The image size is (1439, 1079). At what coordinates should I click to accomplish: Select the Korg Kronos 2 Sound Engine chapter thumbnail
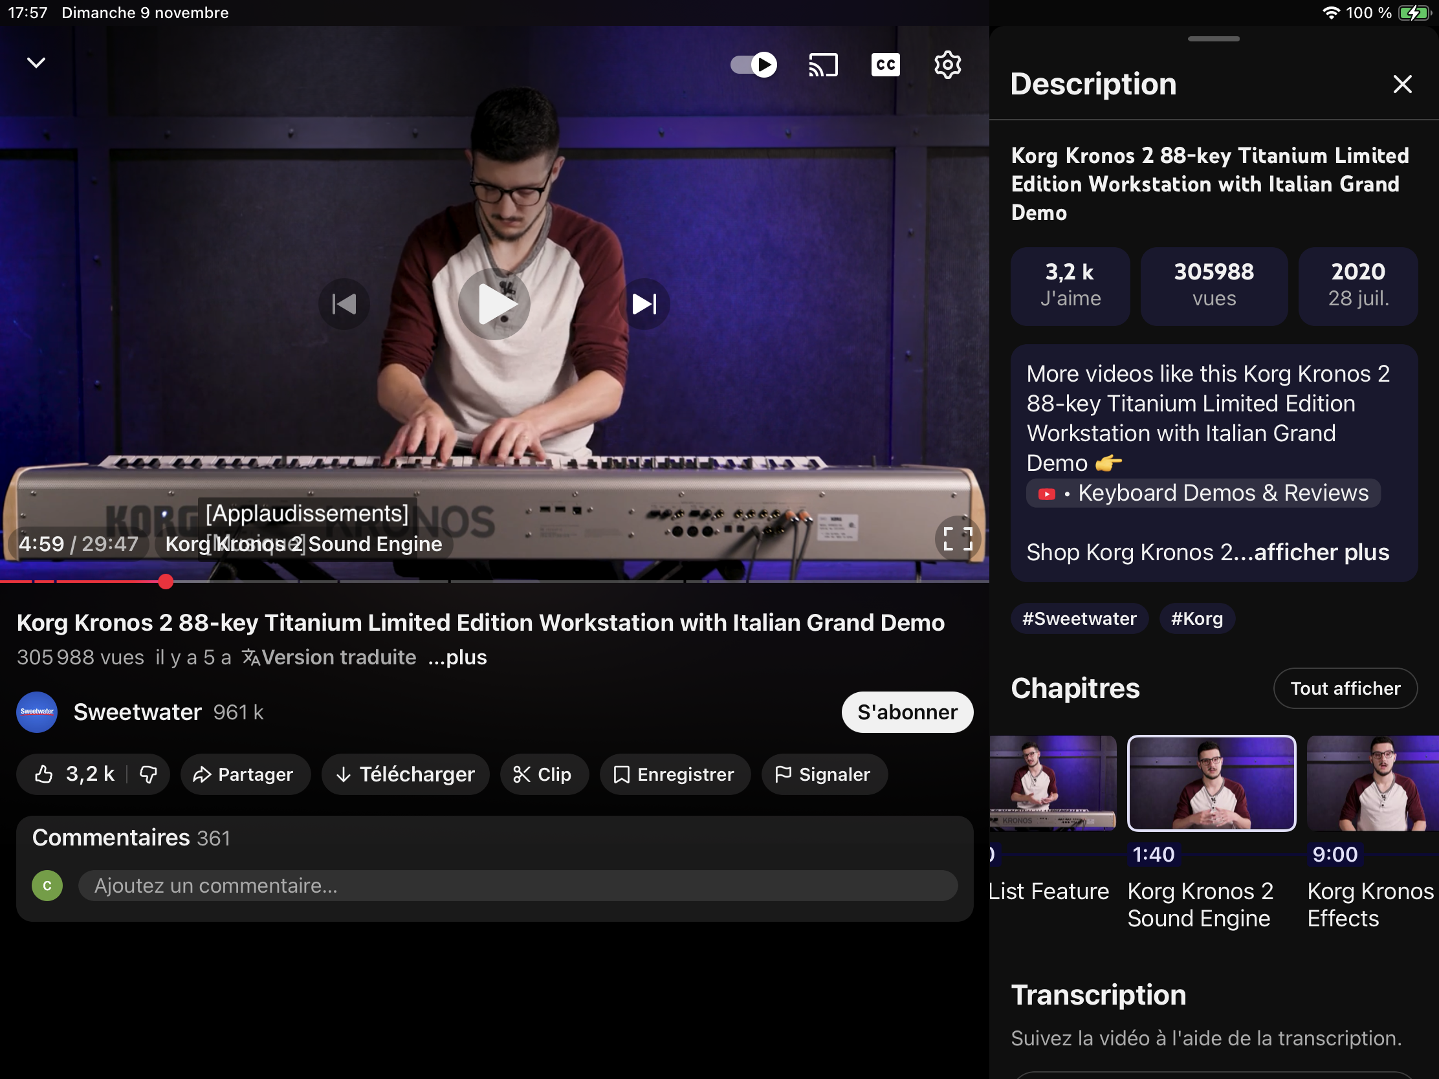click(x=1211, y=783)
